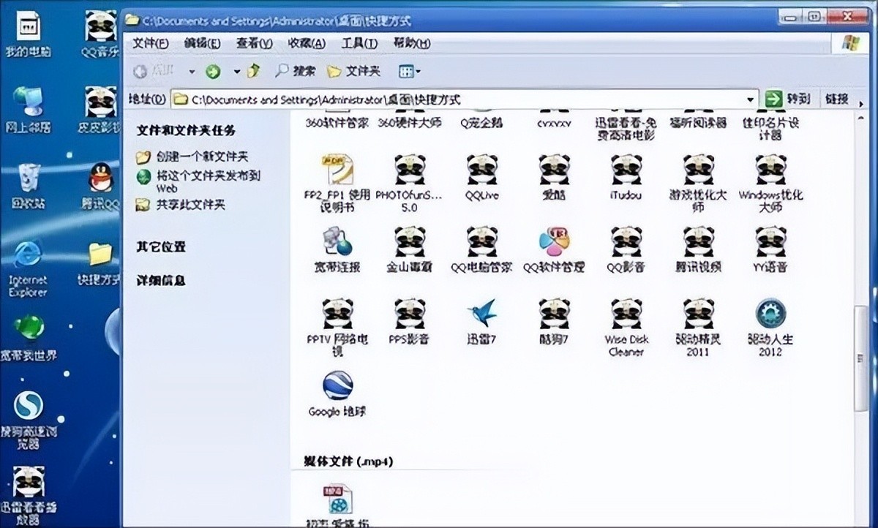Click 创建一个新文件夹 task link

[202, 156]
